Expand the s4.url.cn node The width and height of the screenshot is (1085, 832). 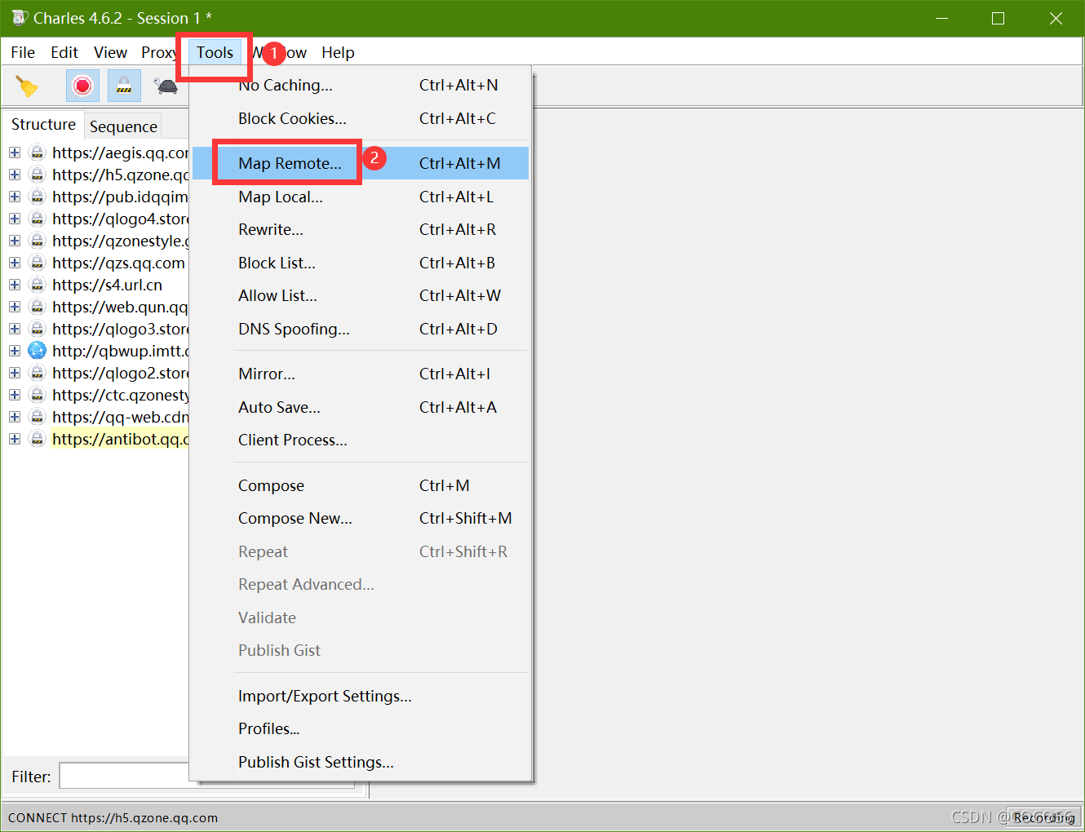[15, 284]
